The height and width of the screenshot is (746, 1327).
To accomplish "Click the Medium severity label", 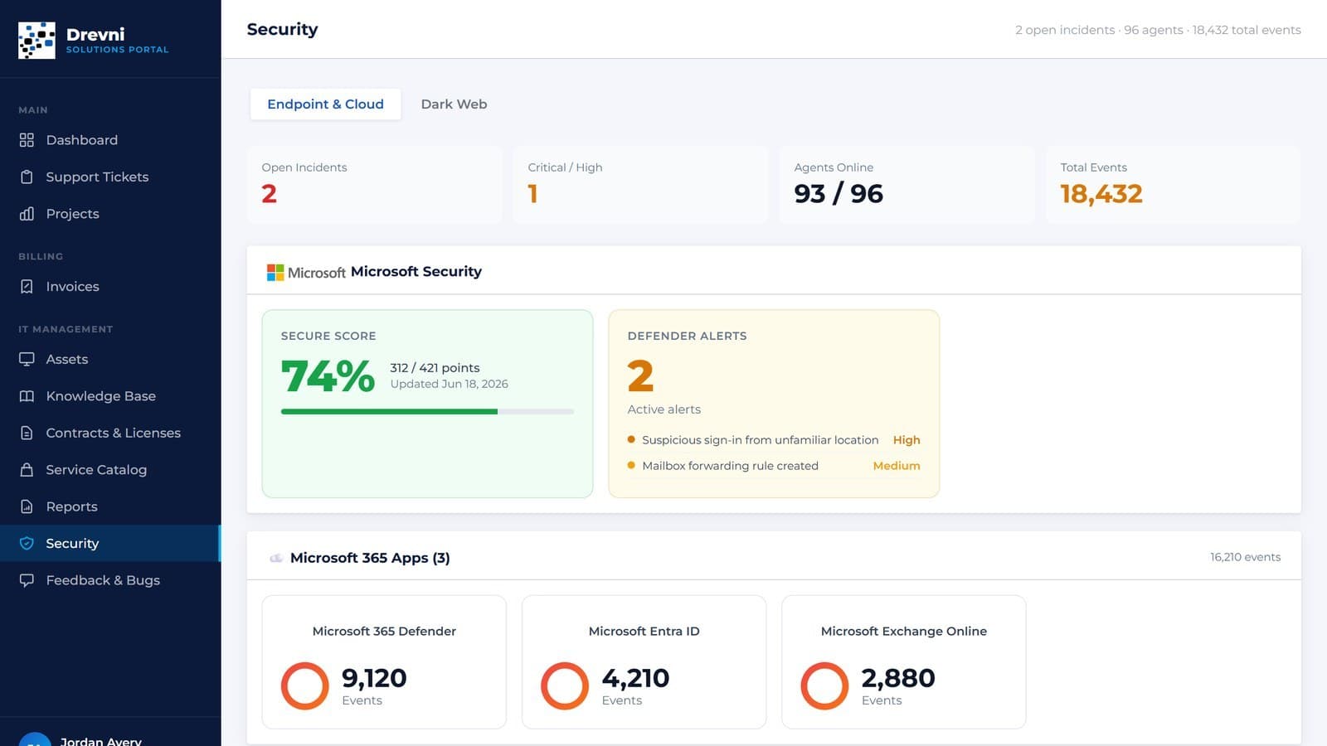I will tap(897, 466).
